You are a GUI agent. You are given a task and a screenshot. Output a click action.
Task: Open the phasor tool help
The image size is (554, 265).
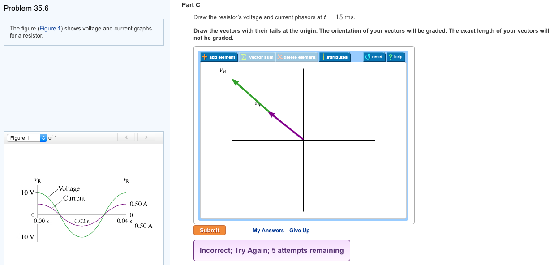coord(395,57)
